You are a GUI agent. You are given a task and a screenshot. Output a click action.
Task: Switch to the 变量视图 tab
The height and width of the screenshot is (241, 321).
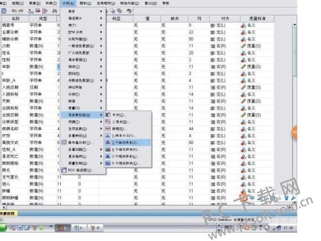(x=8, y=213)
